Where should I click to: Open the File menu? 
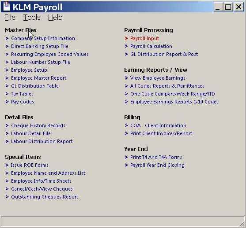click(10, 17)
